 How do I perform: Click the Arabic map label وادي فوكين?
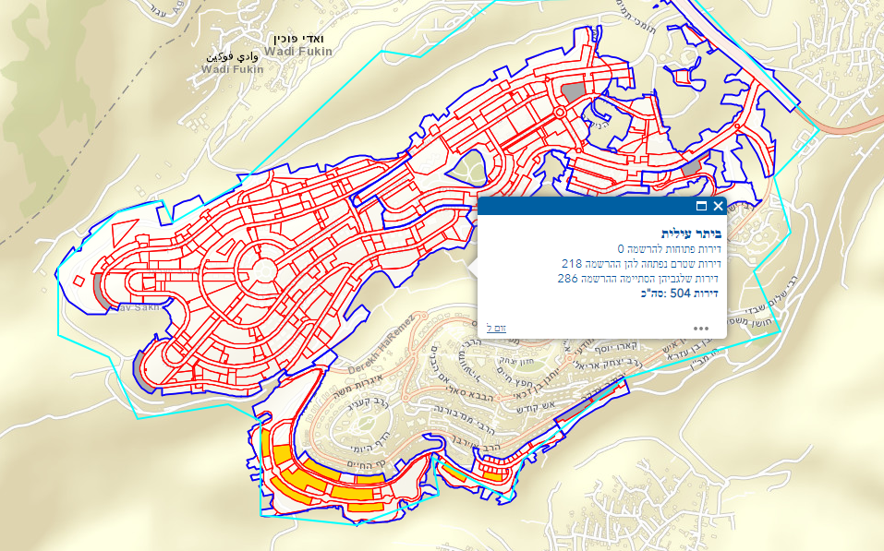tap(232, 57)
